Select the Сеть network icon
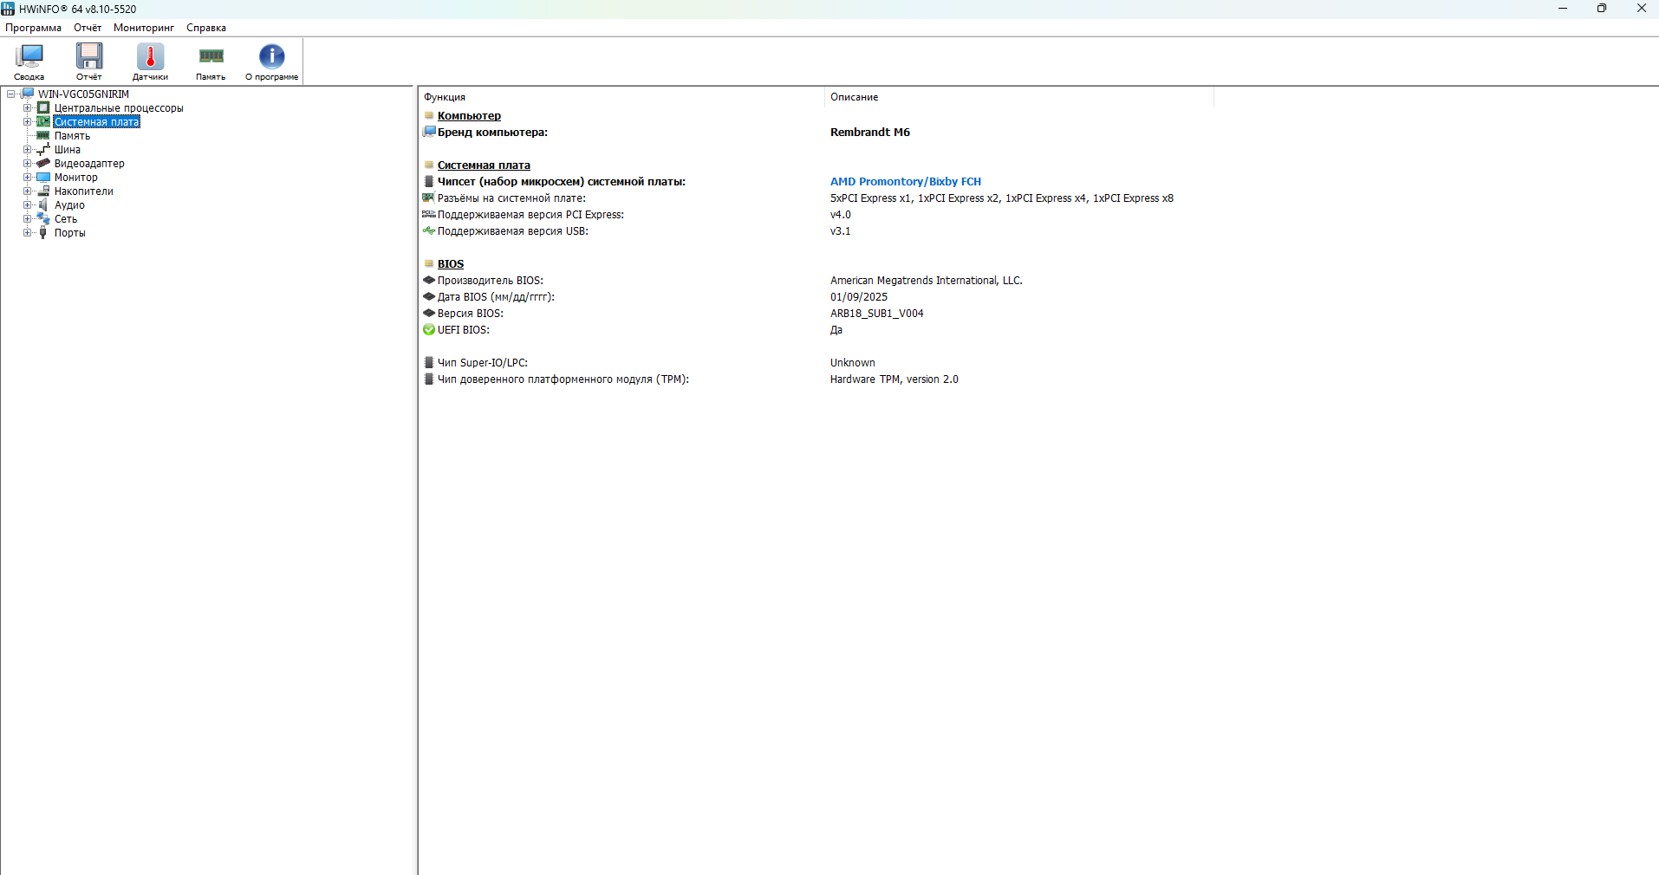The image size is (1659, 875). tap(43, 219)
